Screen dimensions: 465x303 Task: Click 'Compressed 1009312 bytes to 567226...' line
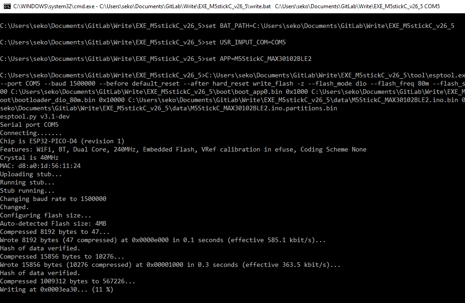(68, 281)
